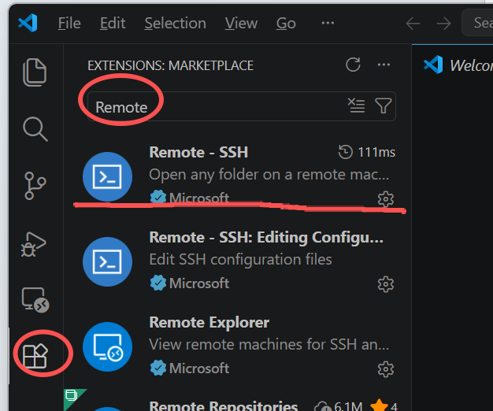This screenshot has width=493, height=411.
Task: Open the Edit menu
Action: pyautogui.click(x=113, y=24)
